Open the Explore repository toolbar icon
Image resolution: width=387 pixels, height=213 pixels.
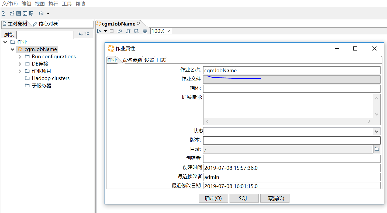pos(18,13)
